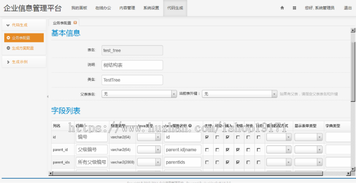Open the 当前表外键 dropdown
The width and height of the screenshot is (356, 183).
pyautogui.click(x=240, y=94)
